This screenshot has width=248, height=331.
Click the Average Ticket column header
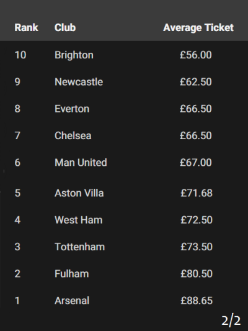pos(198,28)
